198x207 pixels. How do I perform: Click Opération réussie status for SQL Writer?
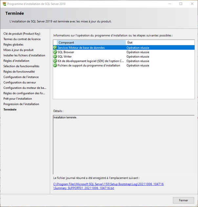coord(138,56)
